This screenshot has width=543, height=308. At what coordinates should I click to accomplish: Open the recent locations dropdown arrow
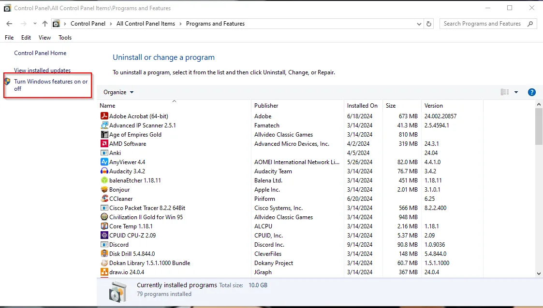click(x=35, y=24)
